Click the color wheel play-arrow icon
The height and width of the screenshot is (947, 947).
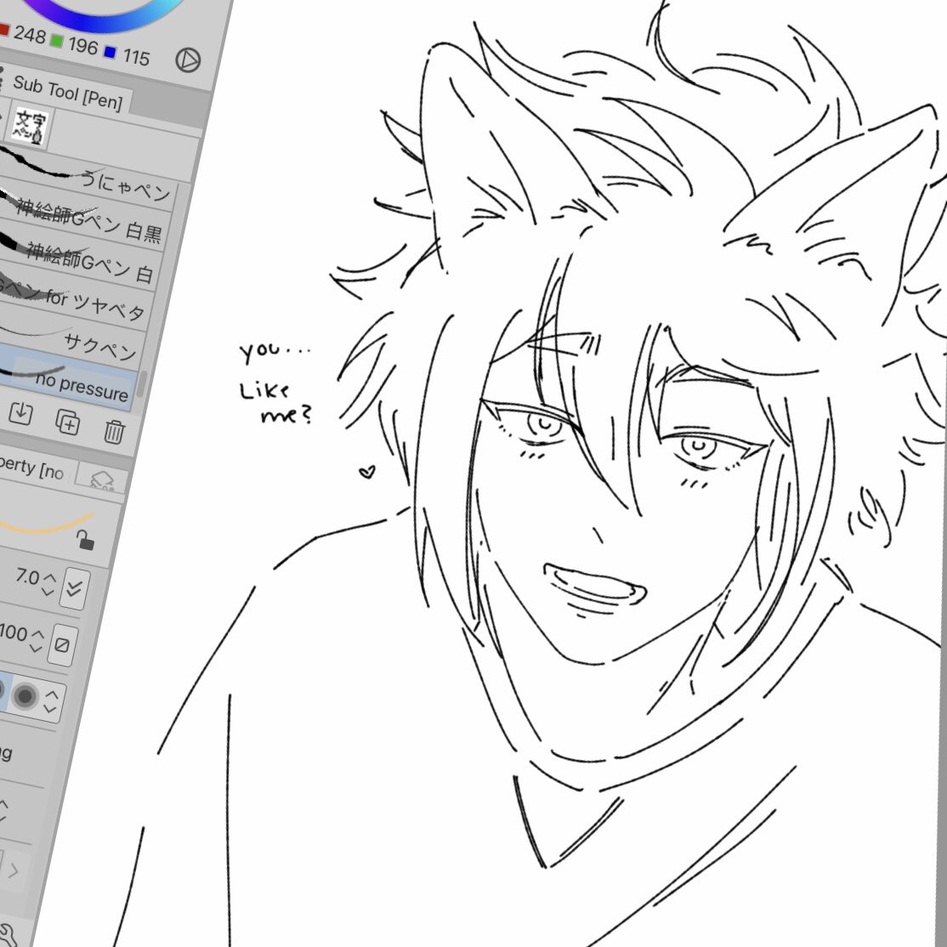(188, 60)
